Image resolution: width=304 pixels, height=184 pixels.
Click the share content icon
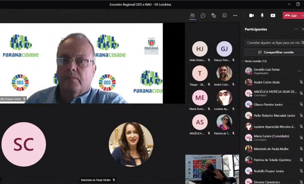273,16
